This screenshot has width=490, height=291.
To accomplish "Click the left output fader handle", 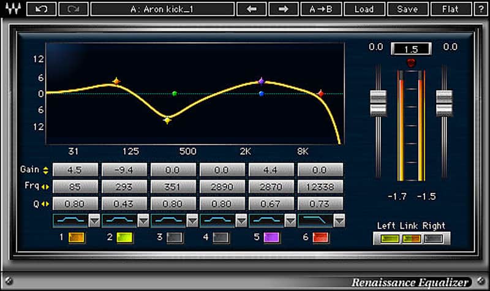I will coord(378,103).
